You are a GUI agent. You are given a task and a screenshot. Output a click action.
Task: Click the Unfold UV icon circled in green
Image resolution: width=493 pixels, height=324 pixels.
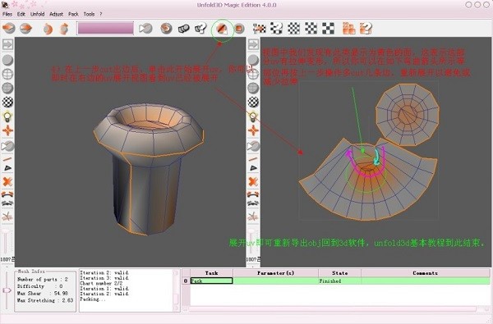[223, 29]
